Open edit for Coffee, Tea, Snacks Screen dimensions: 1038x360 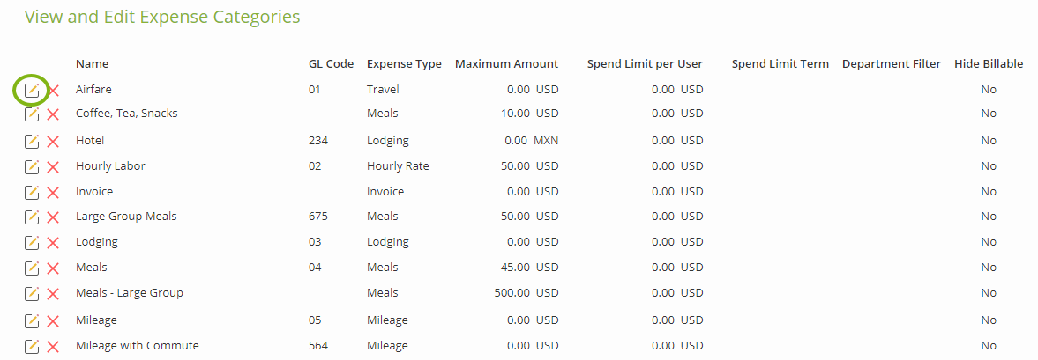32,114
